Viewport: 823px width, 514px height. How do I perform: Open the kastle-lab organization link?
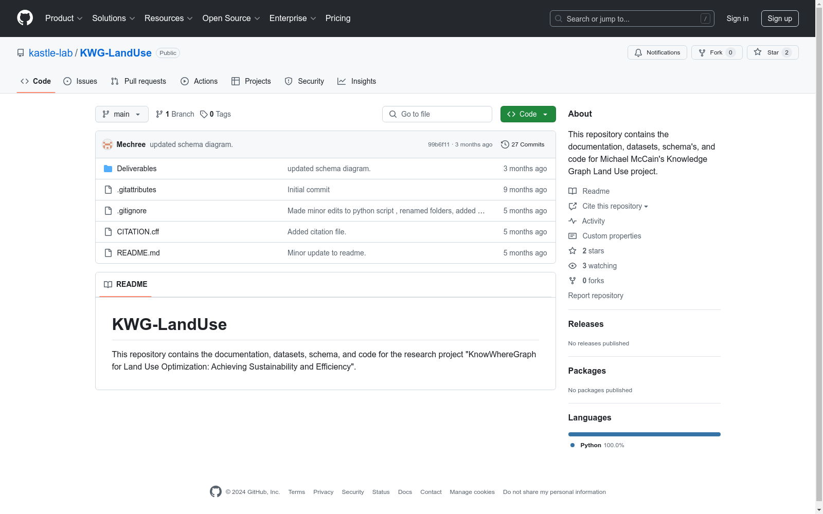coord(51,53)
